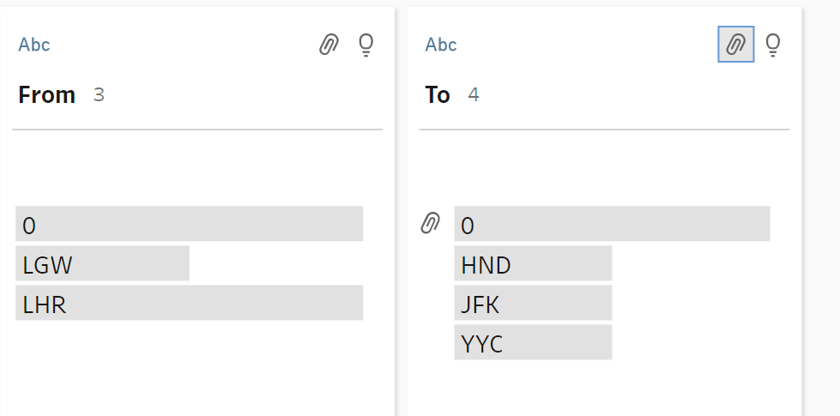Click the distinct count 3 beside From
The height and width of the screenshot is (416, 840).
(x=99, y=94)
